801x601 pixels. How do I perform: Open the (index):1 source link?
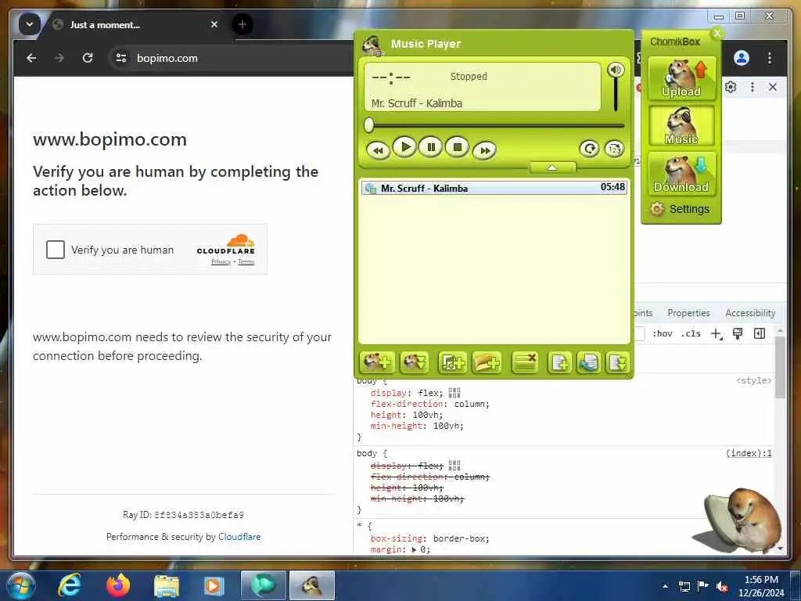click(x=749, y=453)
